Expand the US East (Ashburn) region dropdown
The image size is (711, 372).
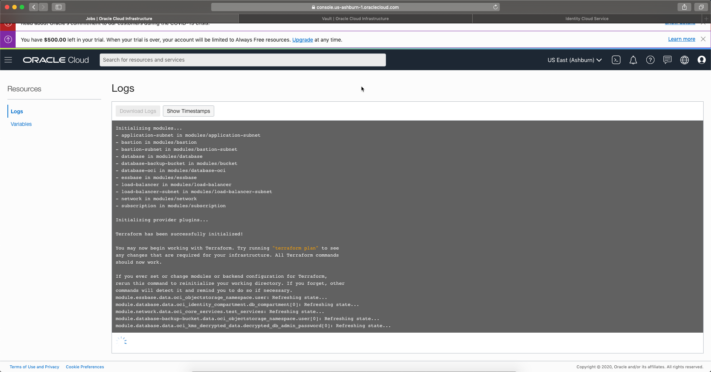[574, 60]
